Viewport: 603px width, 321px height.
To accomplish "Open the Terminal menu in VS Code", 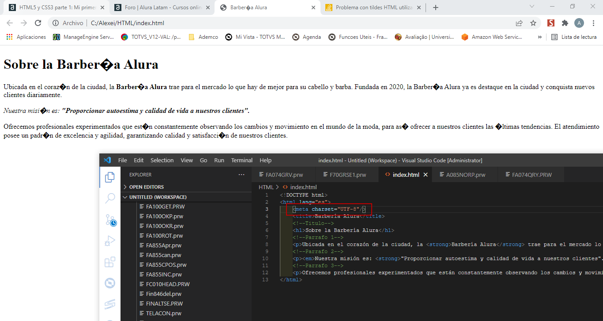I will (242, 160).
